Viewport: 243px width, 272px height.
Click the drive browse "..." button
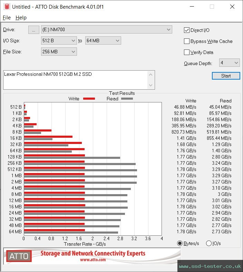click(x=33, y=30)
